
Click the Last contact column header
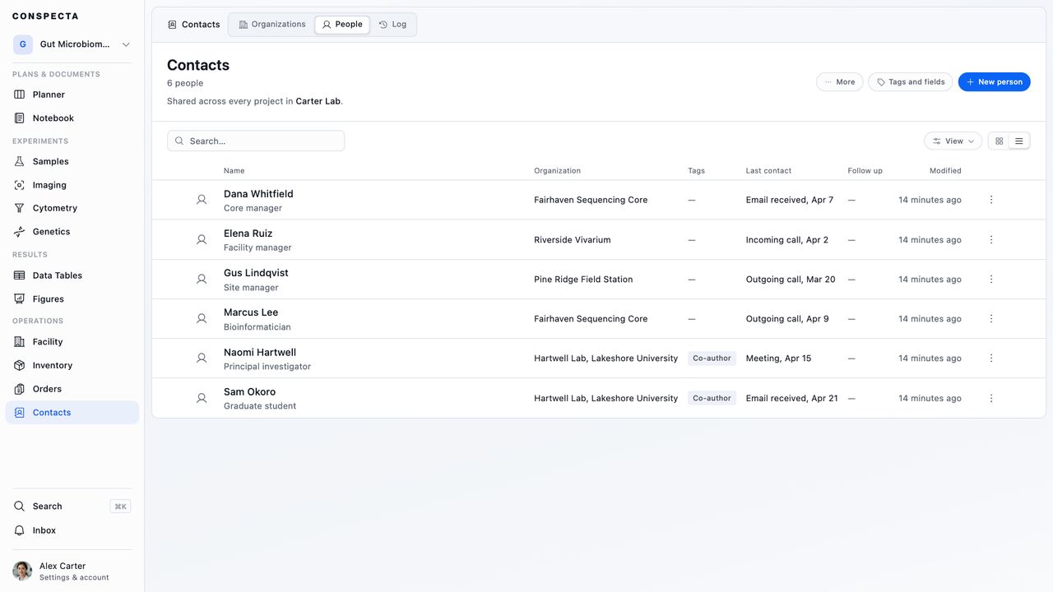point(768,171)
